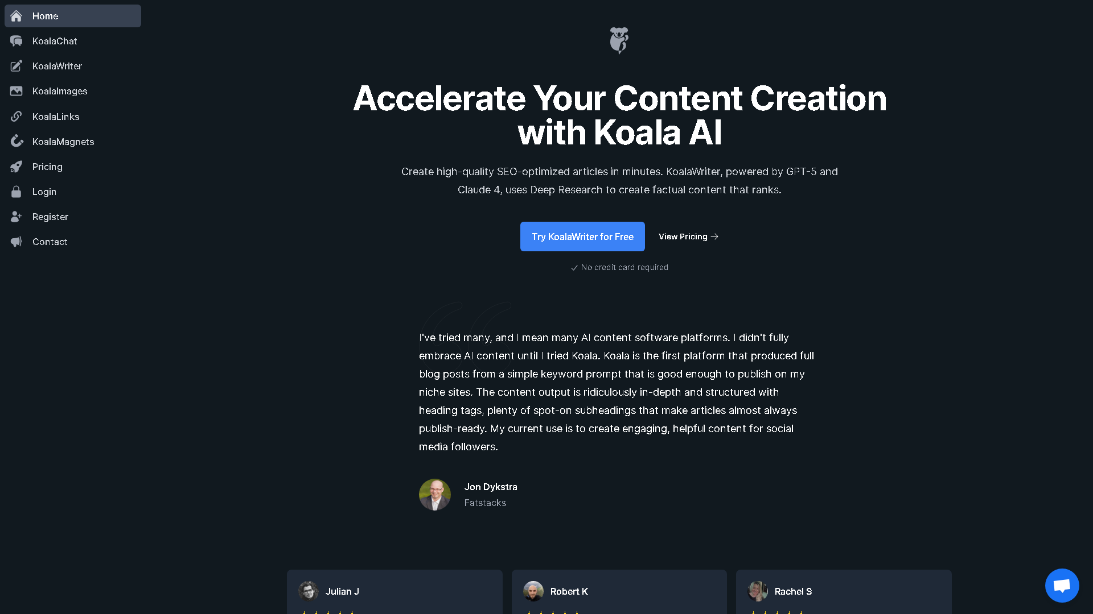Click Robert K's testimonial card
Image resolution: width=1093 pixels, height=614 pixels.
[x=619, y=591]
